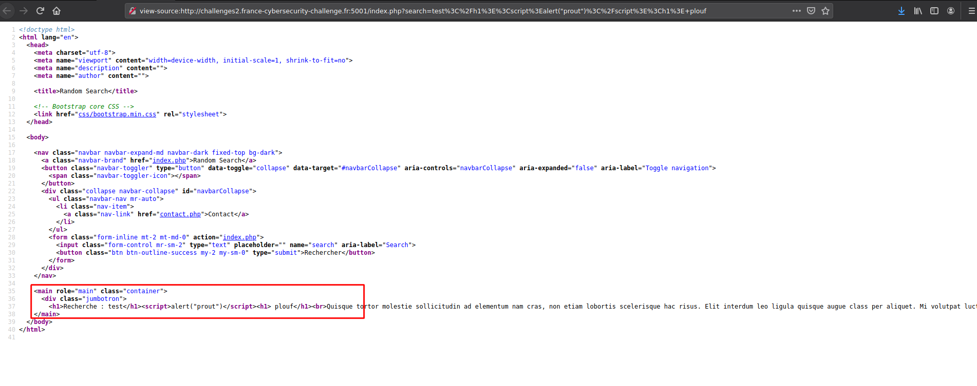
Task: Click the "navbar-nav mr-auto" ul class
Action: coord(123,199)
